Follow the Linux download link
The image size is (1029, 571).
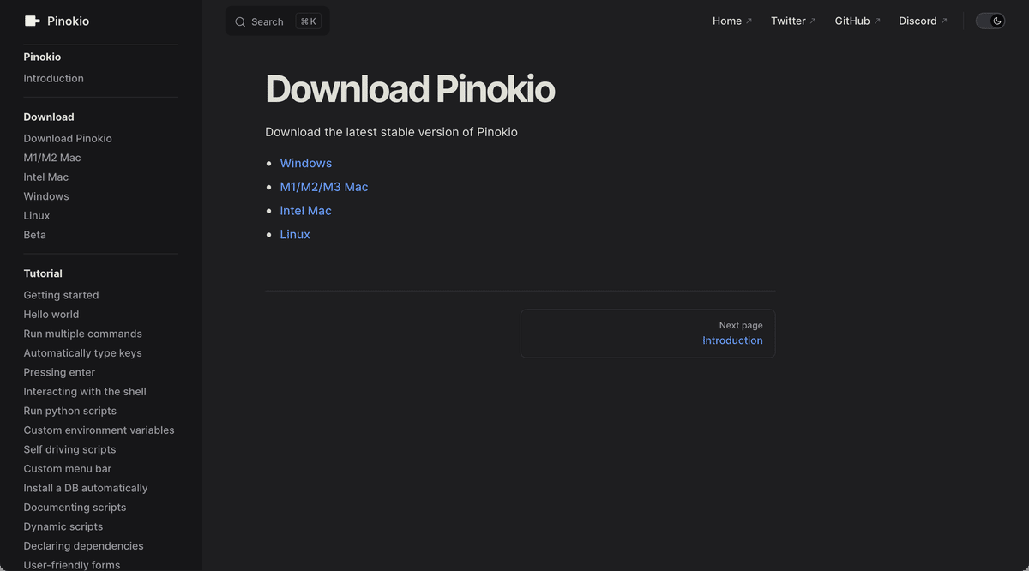(294, 233)
